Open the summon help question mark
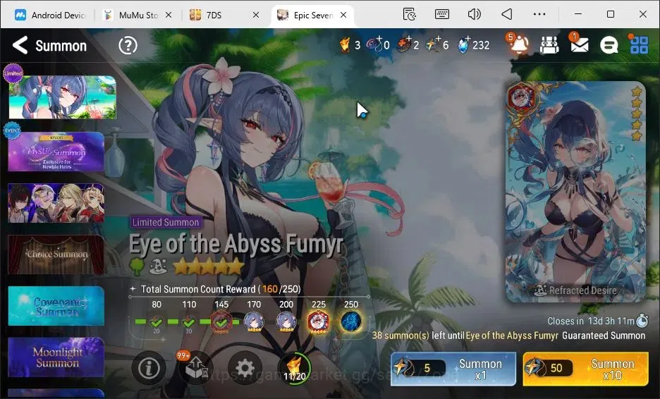Viewport: 660px width, 399px height. click(x=128, y=45)
